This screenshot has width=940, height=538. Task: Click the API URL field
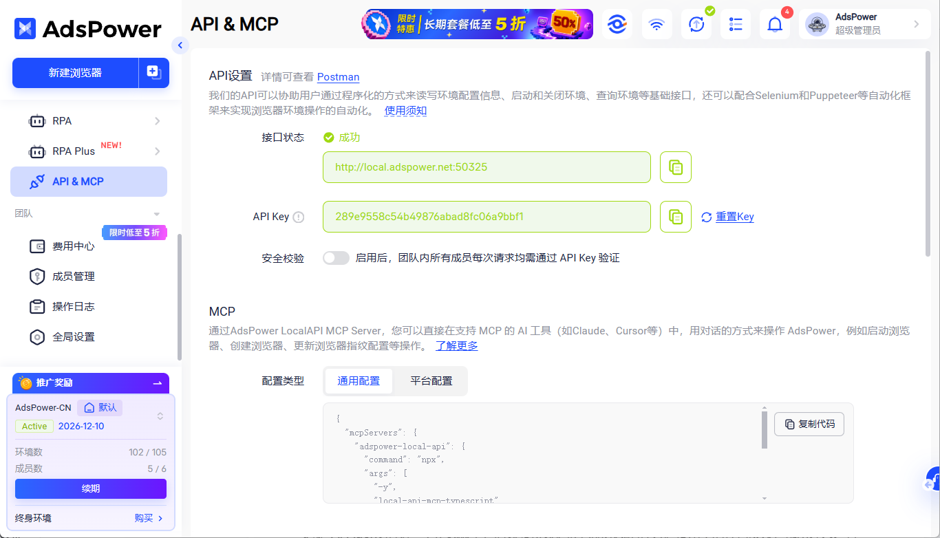tap(487, 167)
